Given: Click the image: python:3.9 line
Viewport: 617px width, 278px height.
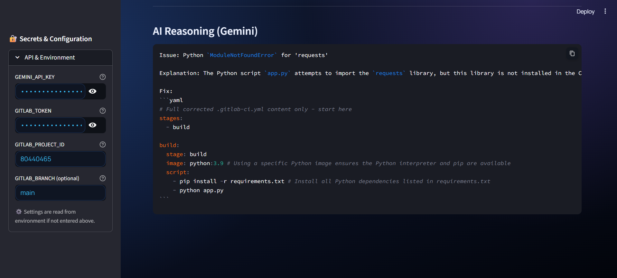Looking at the screenshot, I should 338,163.
